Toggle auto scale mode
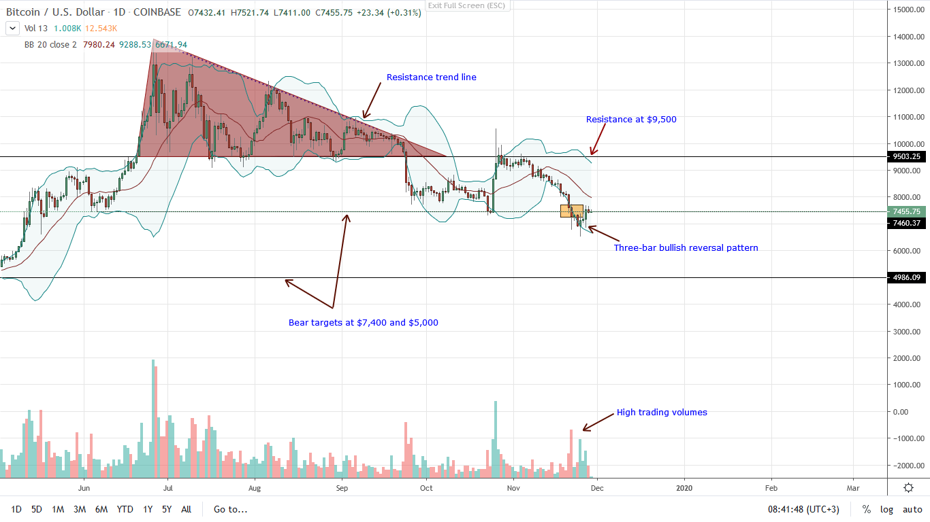Image resolution: width=930 pixels, height=522 pixels. (912, 509)
